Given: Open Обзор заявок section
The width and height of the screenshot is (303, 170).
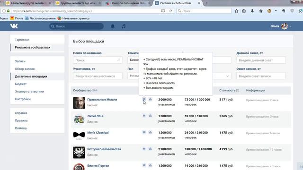Looking at the screenshot, I should tap(25, 69).
